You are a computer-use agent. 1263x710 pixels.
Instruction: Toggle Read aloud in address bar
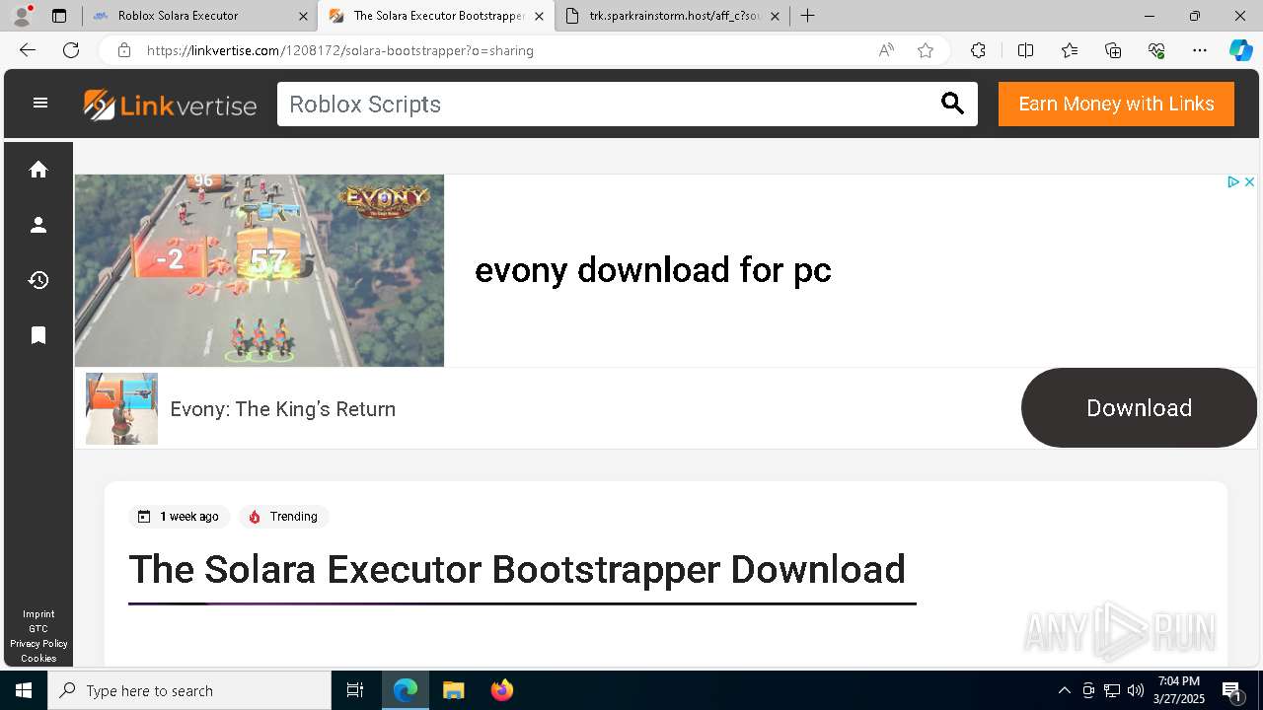point(886,50)
